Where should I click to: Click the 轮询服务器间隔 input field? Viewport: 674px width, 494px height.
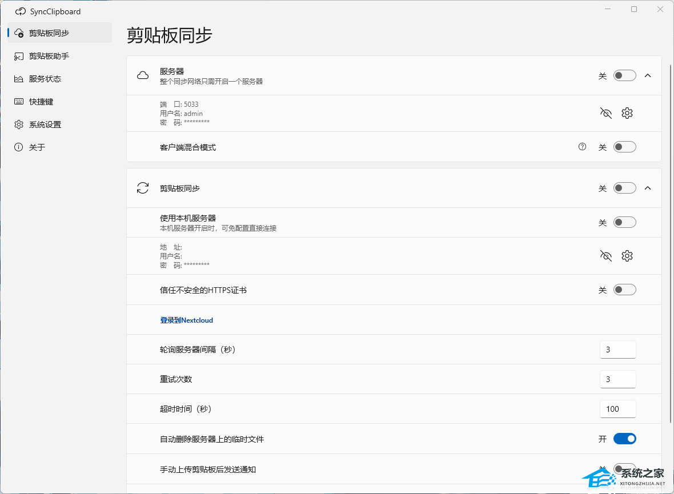coord(617,350)
